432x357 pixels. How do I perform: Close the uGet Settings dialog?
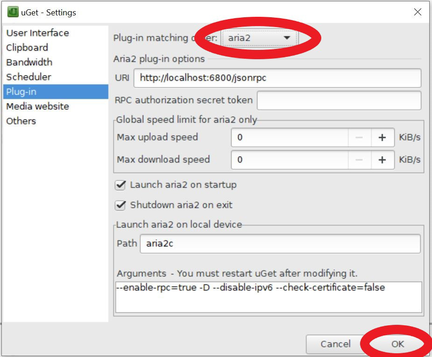pyautogui.click(x=418, y=12)
